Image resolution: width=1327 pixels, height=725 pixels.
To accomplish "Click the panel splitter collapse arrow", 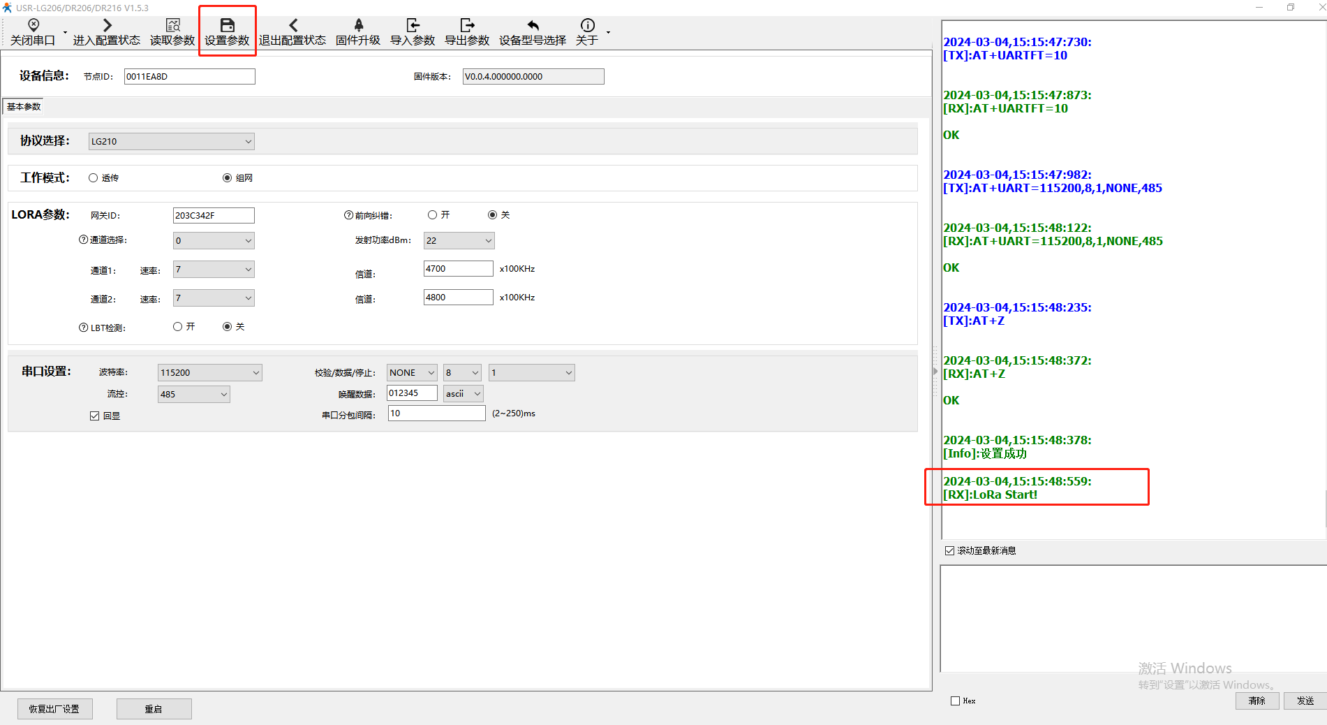I will click(935, 372).
